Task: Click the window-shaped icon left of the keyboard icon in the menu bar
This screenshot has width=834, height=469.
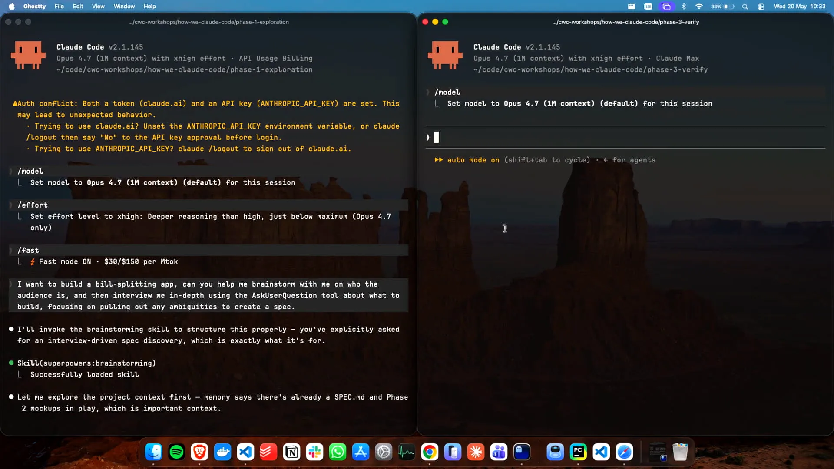Action: pos(632,6)
